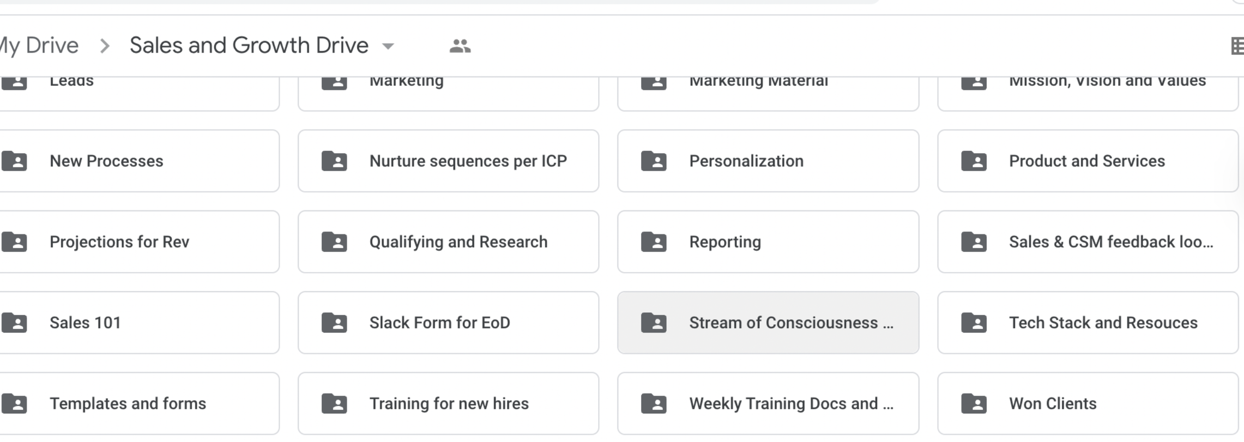The height and width of the screenshot is (442, 1244).
Task: Select the Templates and forms folder
Action: point(139,403)
